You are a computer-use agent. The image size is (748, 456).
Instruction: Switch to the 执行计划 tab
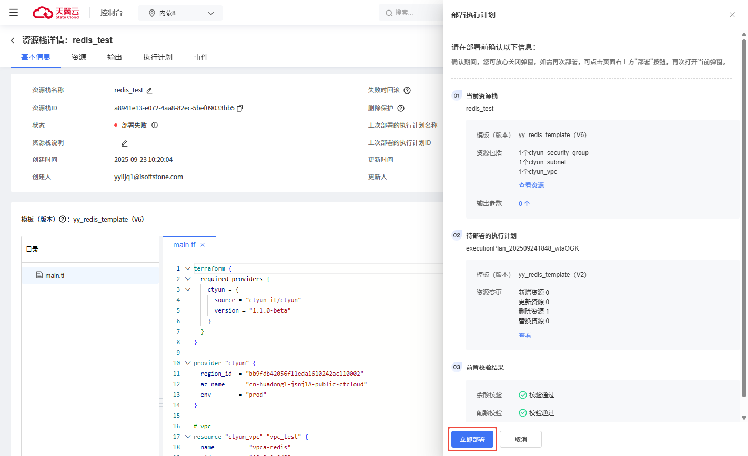(x=157, y=57)
